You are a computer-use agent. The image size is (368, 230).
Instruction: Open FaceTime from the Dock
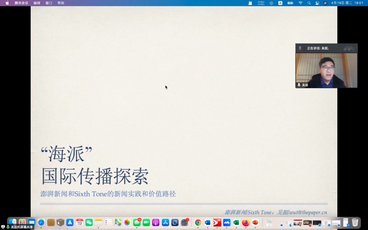coord(146,223)
